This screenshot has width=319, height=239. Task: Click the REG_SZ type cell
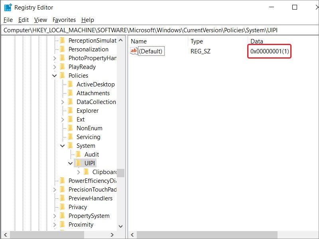coord(201,51)
